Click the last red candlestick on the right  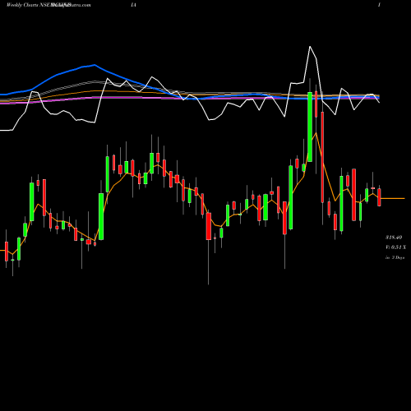tap(379, 197)
